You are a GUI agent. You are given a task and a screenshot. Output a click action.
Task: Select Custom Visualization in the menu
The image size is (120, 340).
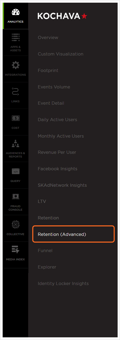tap(61, 54)
